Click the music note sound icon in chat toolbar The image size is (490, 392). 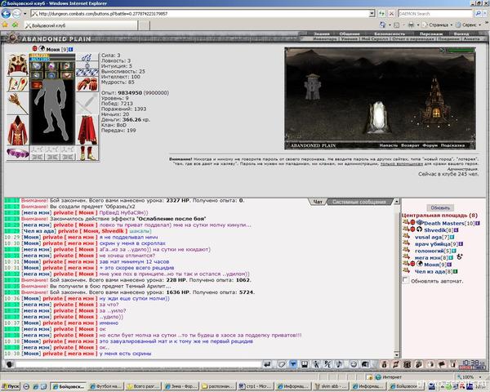[x=339, y=364]
